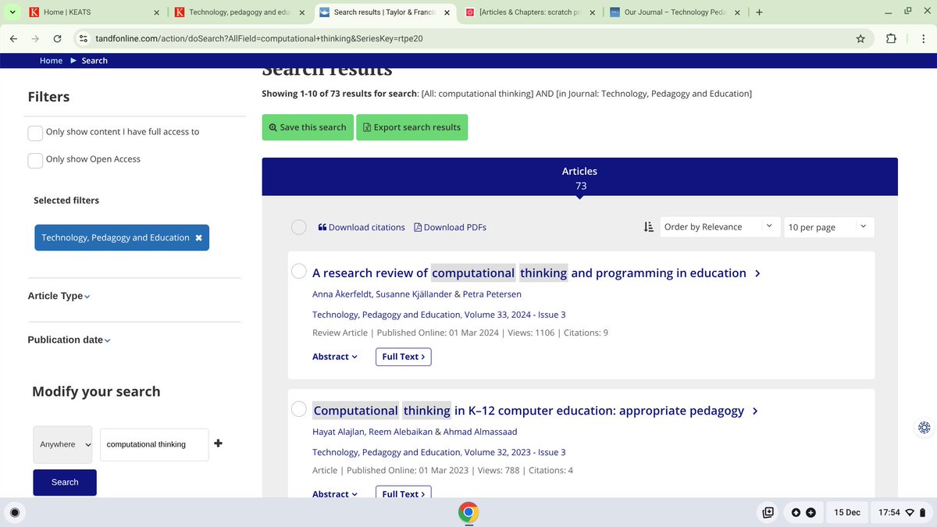Reload the page with the refresh icon
The width and height of the screenshot is (937, 527).
point(57,38)
